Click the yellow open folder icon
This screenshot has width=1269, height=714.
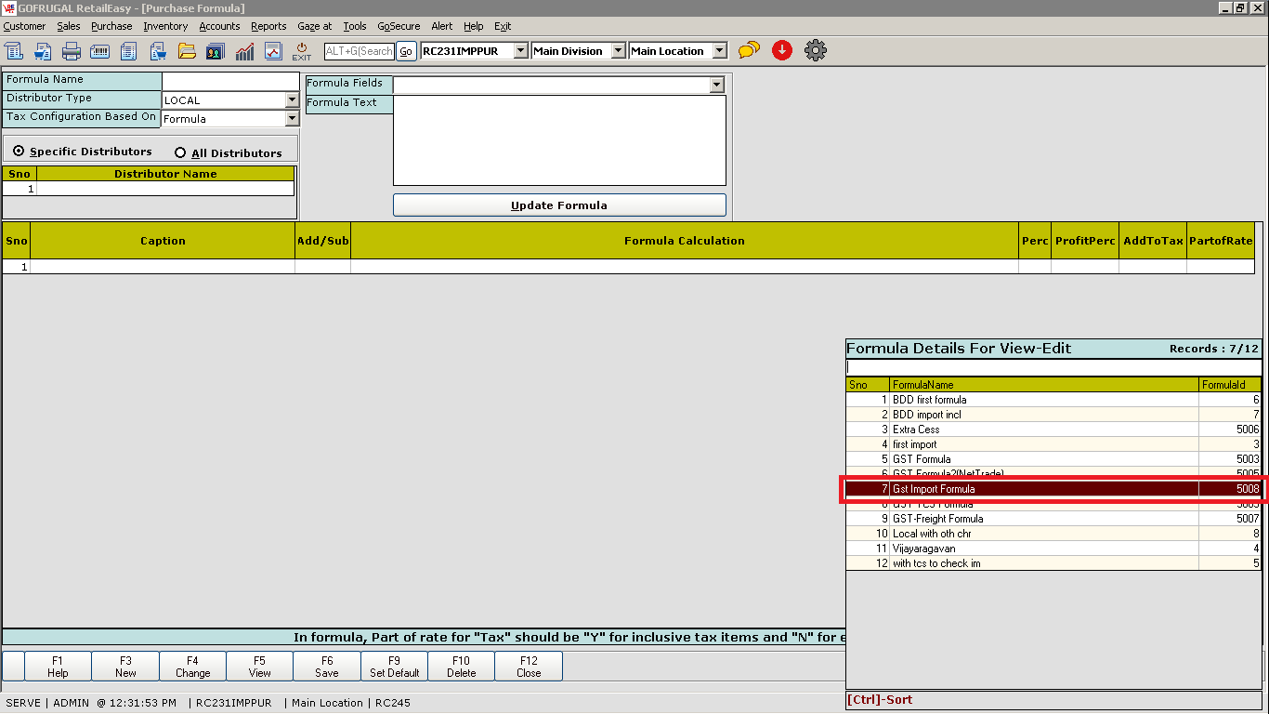pyautogui.click(x=187, y=51)
